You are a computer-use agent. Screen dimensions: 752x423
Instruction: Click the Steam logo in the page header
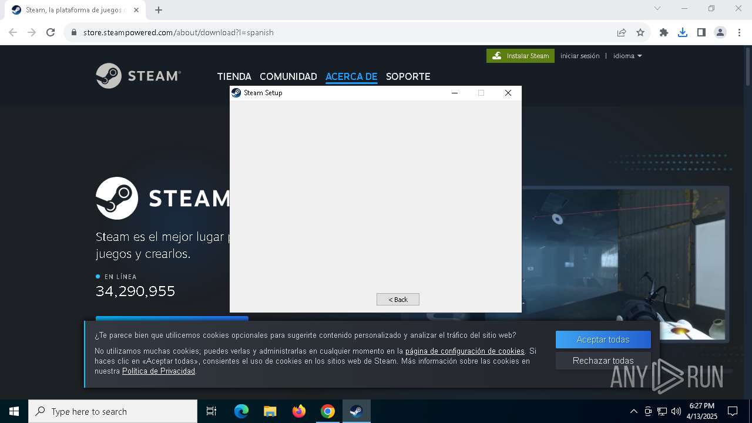pyautogui.click(x=138, y=76)
